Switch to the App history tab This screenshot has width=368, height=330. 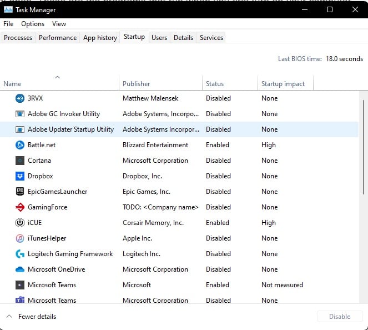coord(100,38)
